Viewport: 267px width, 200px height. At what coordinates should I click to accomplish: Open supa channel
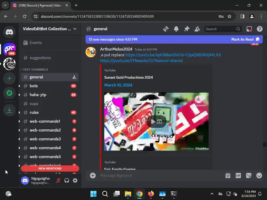pyautogui.click(x=49, y=104)
